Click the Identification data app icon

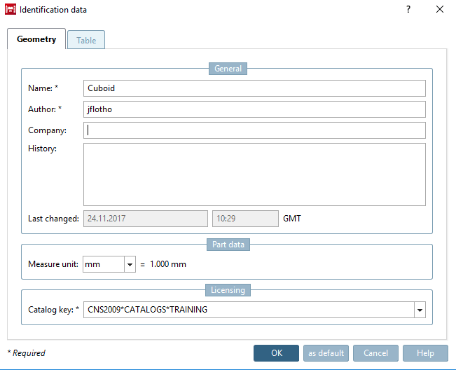(11, 9)
